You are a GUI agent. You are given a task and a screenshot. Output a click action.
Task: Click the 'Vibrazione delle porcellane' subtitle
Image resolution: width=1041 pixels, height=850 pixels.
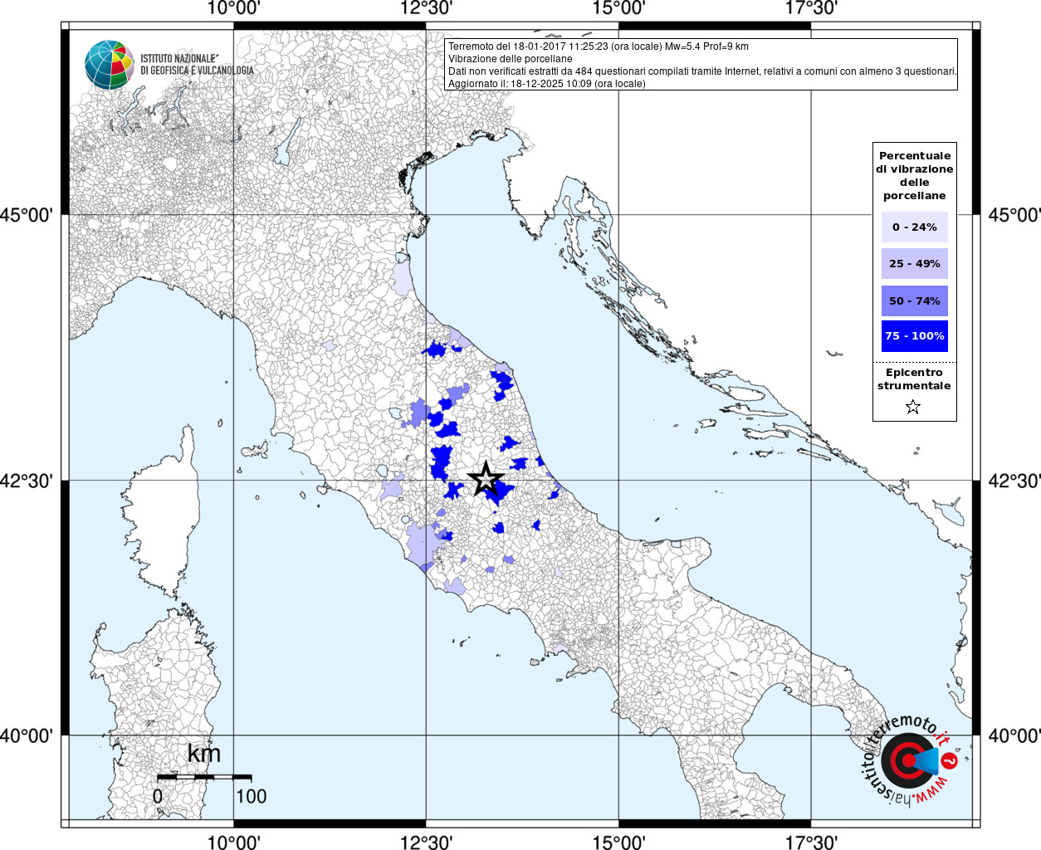coord(510,59)
